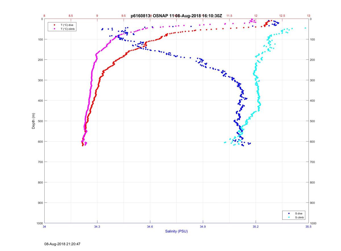Select 'S dive' legend entry
This screenshot has width=341, height=251.
pos(298,213)
